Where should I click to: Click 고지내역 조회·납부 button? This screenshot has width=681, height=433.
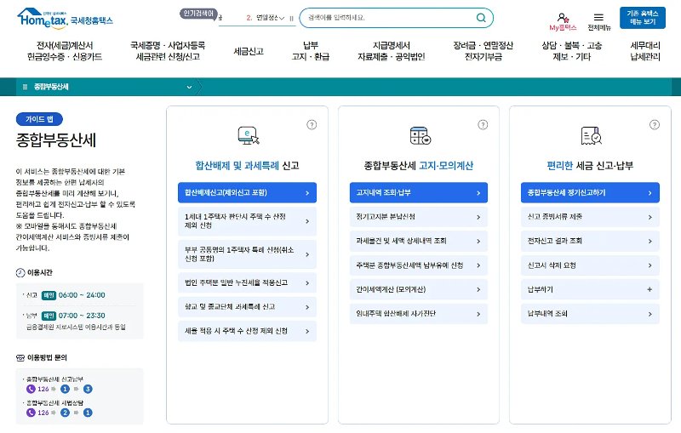tap(418, 192)
